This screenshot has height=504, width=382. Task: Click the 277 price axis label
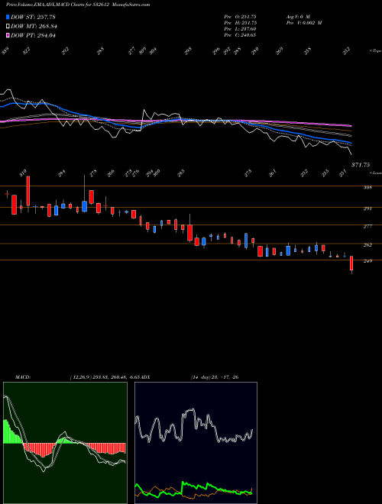(367, 227)
